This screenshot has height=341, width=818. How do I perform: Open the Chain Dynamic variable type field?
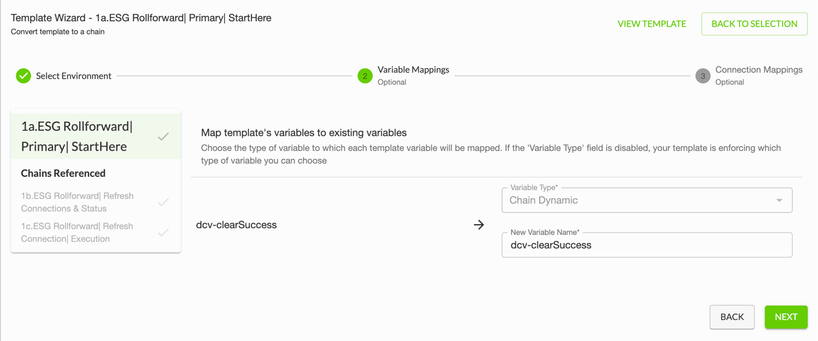(636, 200)
